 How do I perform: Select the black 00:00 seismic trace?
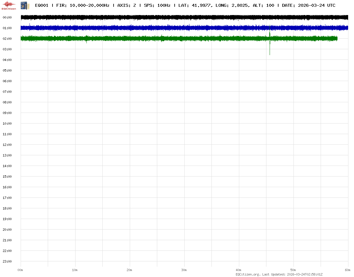[x=177, y=17]
